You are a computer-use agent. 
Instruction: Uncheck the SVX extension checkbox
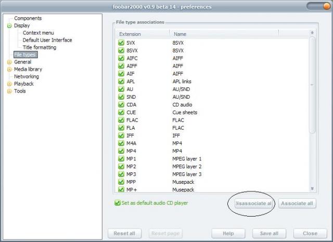point(121,43)
